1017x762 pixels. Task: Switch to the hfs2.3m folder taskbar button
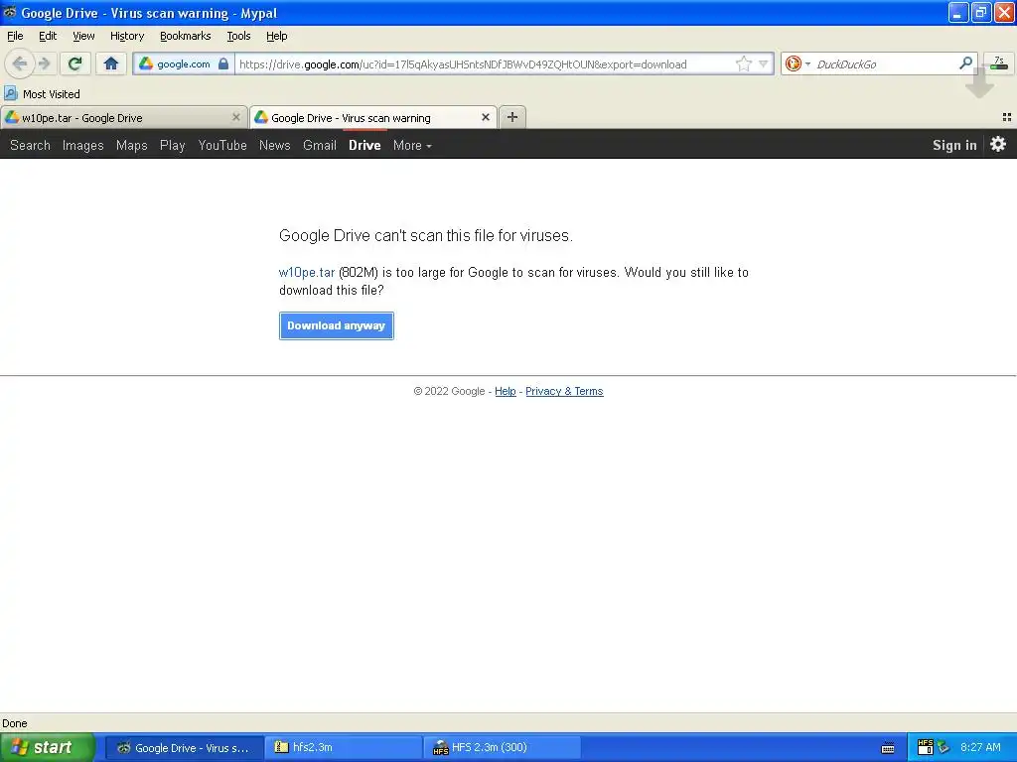(344, 748)
